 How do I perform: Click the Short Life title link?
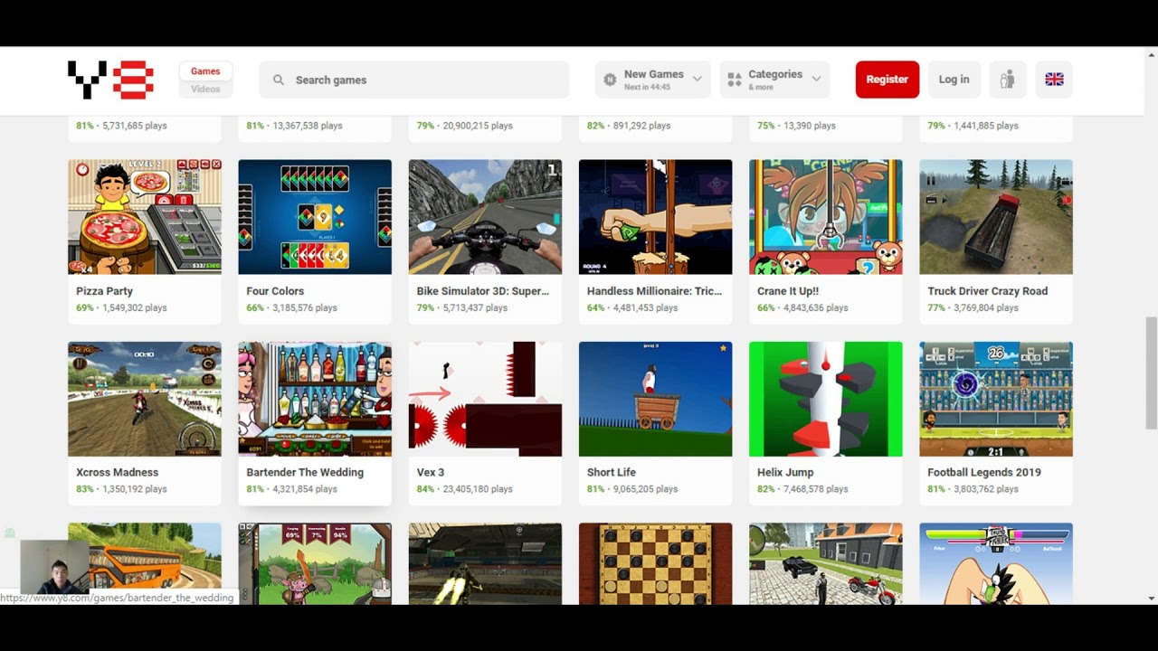[x=612, y=472]
